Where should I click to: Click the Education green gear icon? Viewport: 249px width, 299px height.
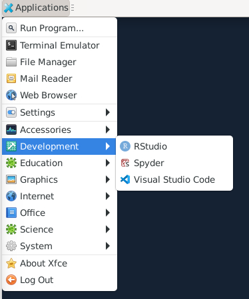point(11,163)
